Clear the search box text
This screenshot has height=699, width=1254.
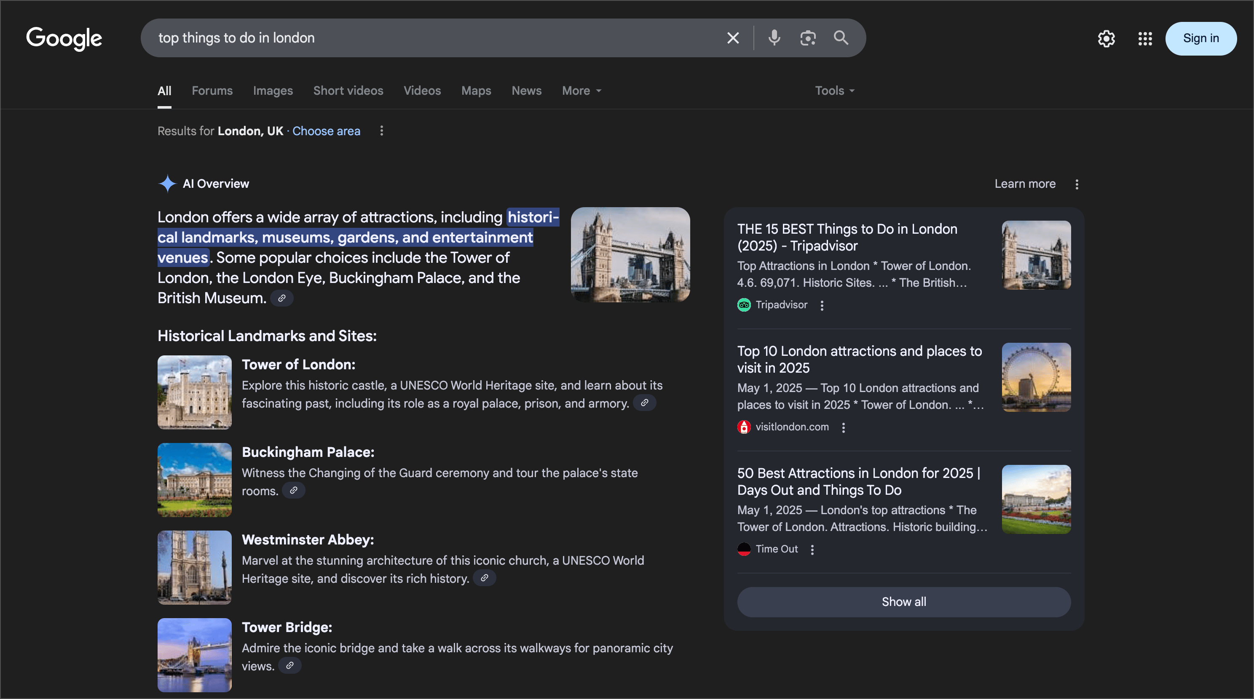[x=733, y=38]
